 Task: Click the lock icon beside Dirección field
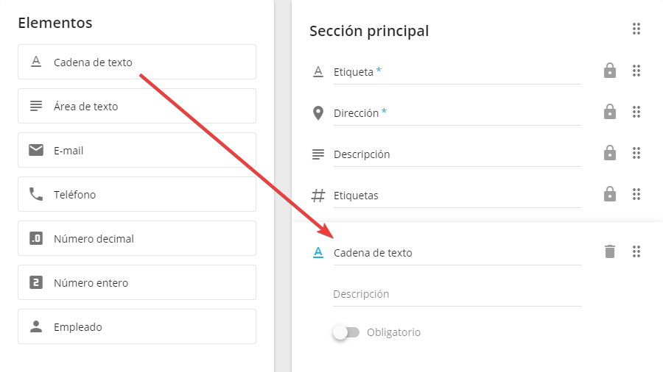609,112
